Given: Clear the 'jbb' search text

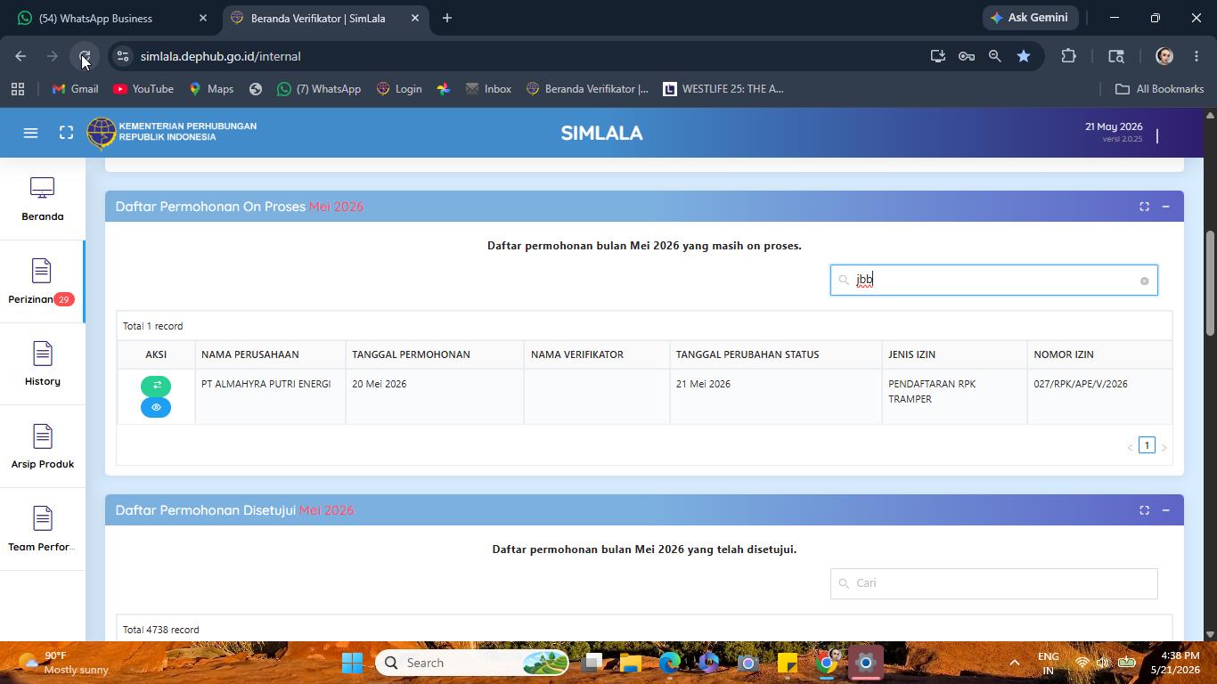Looking at the screenshot, I should [x=1144, y=281].
